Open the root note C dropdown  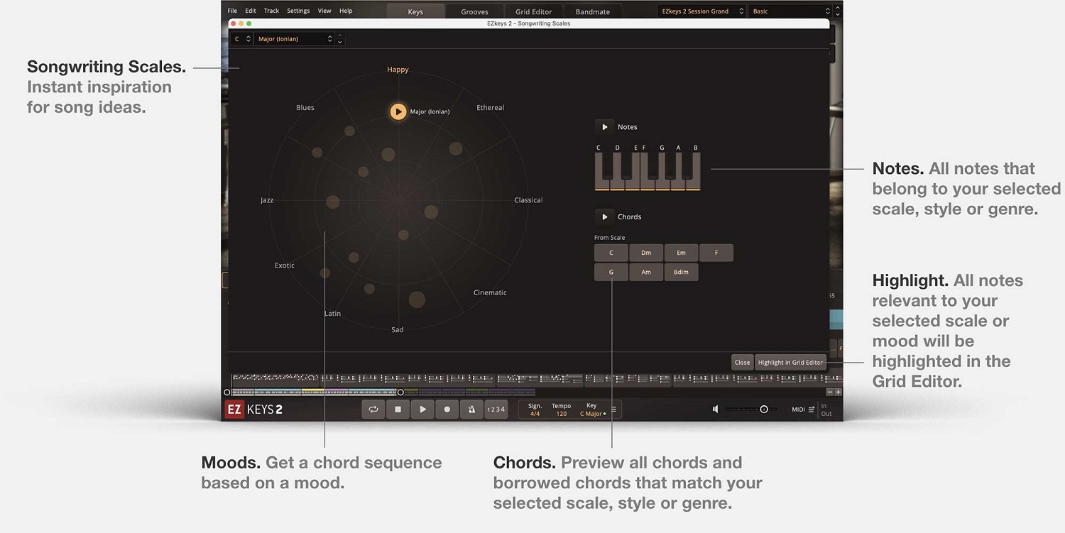[242, 39]
